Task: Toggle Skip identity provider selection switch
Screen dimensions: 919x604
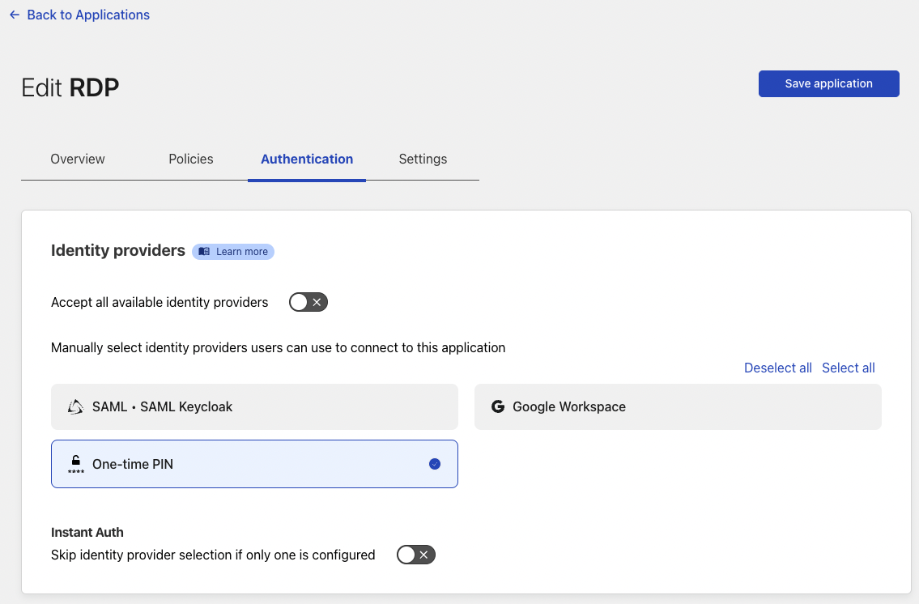Action: point(416,555)
